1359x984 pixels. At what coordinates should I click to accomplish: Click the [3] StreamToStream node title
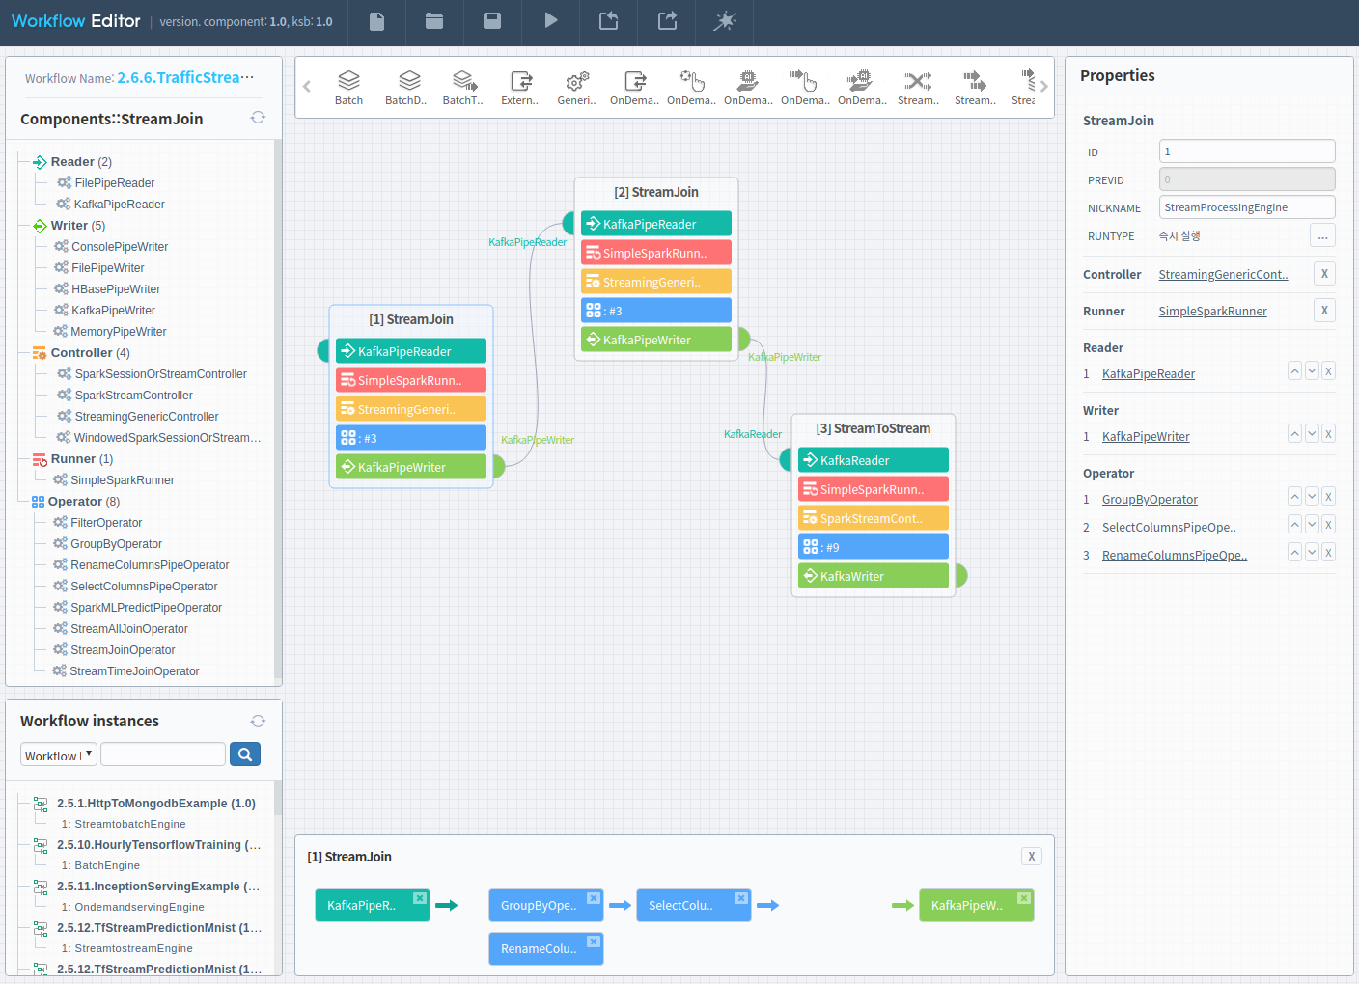(x=874, y=428)
